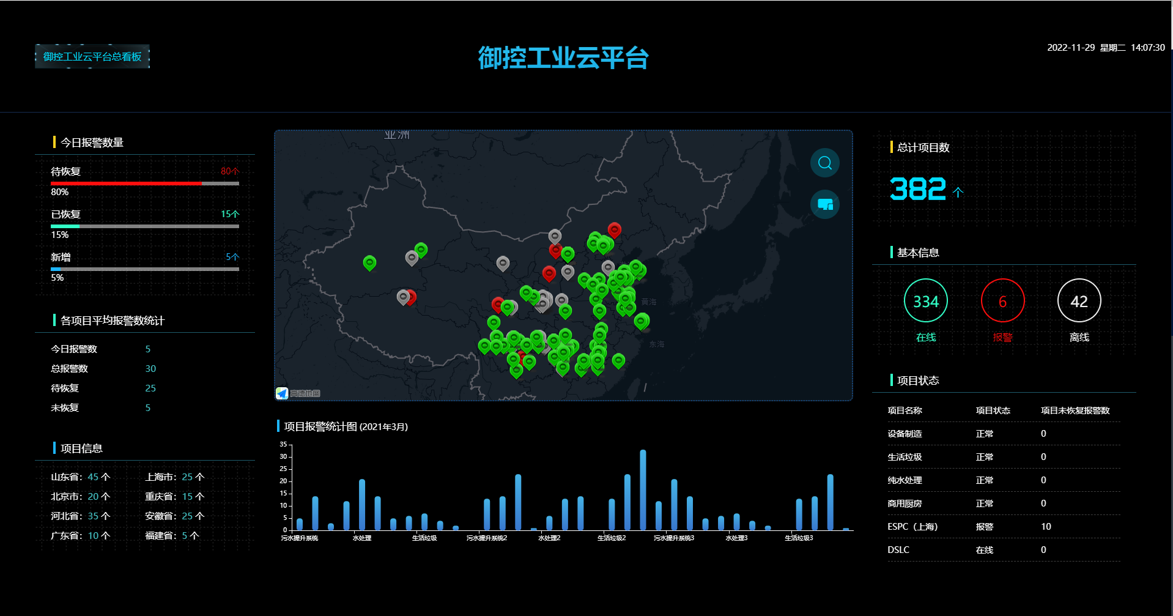Click the tallest bar in alarm chart

pos(643,489)
